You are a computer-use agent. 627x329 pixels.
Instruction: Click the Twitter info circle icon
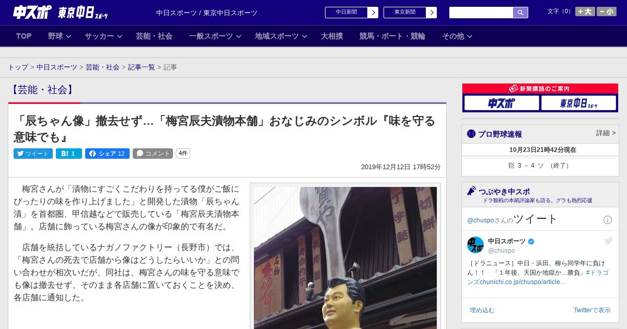click(608, 220)
